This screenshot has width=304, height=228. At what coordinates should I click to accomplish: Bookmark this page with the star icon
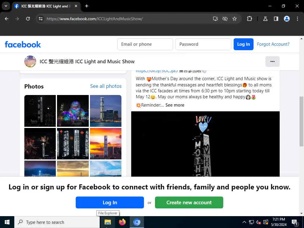(x=235, y=19)
